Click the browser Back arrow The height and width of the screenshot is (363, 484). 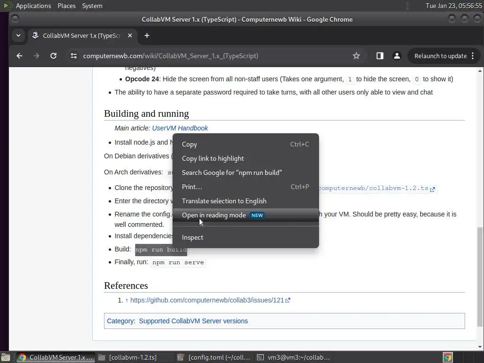19,56
